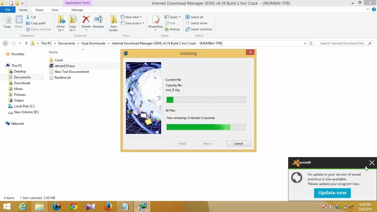Image resolution: width=377 pixels, height=212 pixels.
Task: Click Select all in ribbon
Action: 194,17
